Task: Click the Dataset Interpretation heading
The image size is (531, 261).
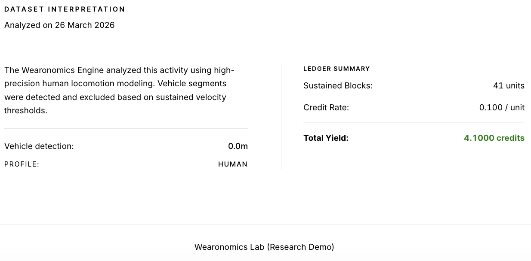Action: click(x=65, y=9)
